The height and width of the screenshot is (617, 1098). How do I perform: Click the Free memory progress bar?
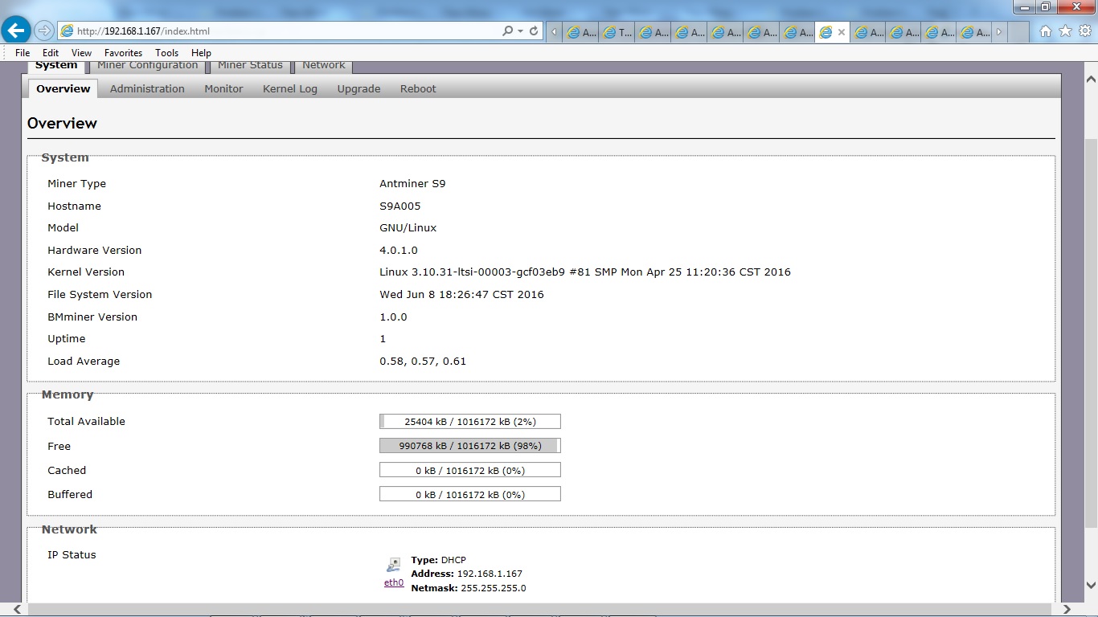tap(470, 446)
